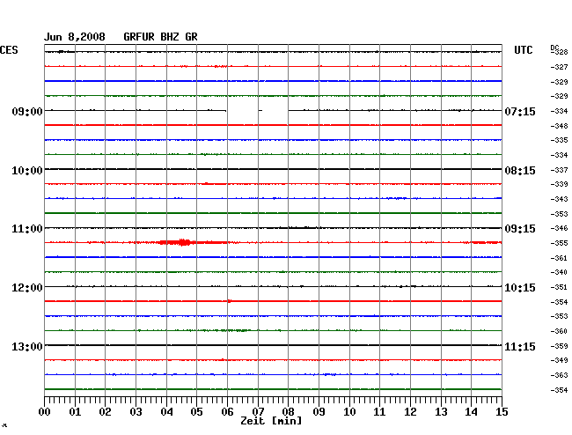The height and width of the screenshot is (435, 572).
Task: Click the large red seismic burst near minute 04
Action: 182,242
